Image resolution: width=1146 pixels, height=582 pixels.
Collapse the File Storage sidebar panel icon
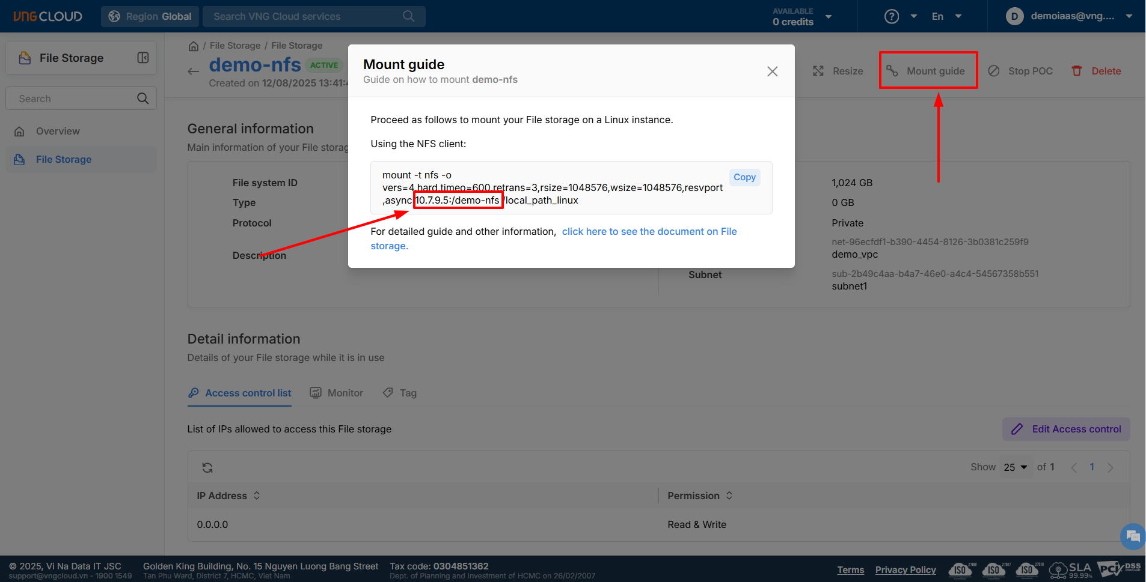coord(143,58)
